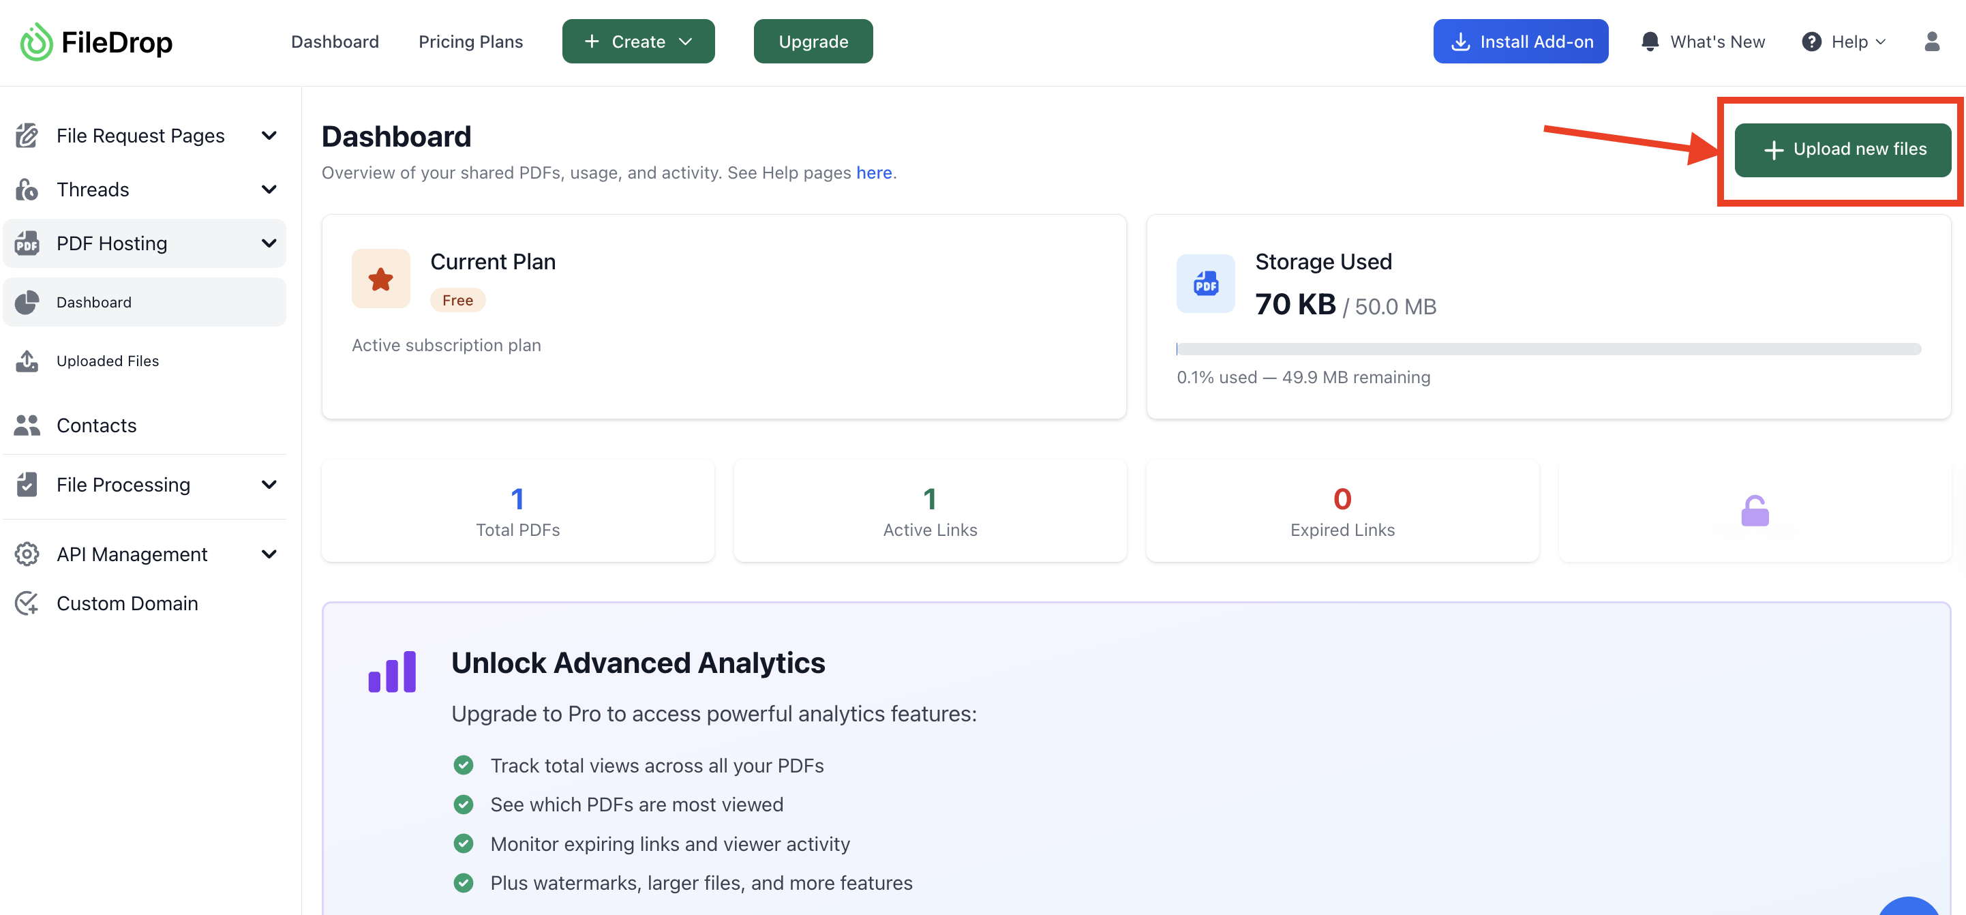Screen dimensions: 1966x915
Task: Click the Contacts people icon
Action: coord(27,425)
